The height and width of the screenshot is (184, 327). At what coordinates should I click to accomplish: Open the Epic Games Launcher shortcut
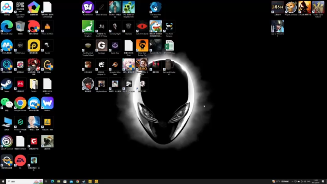(x=20, y=9)
